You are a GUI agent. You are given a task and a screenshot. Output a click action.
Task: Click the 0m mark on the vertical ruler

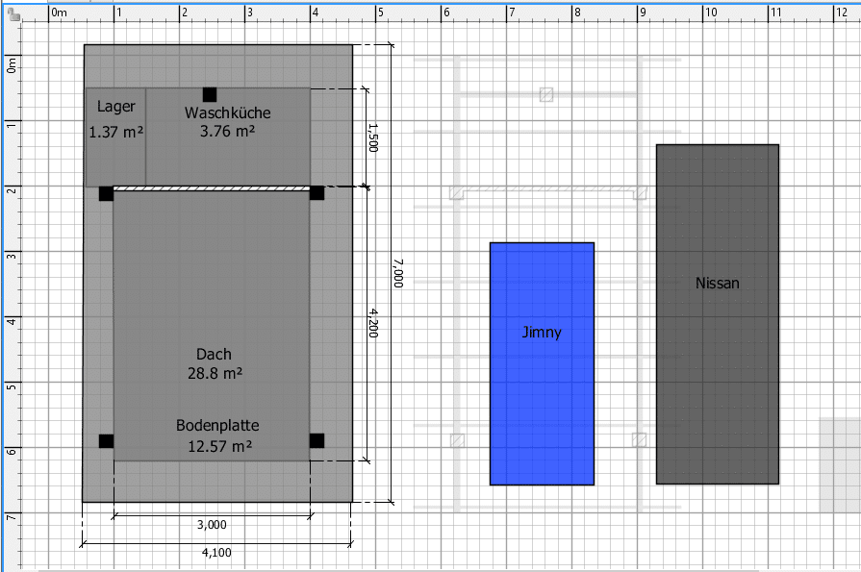point(12,66)
